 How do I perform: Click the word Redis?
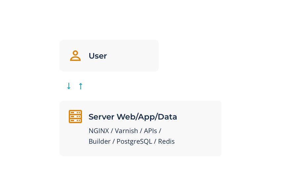pyautogui.click(x=166, y=141)
